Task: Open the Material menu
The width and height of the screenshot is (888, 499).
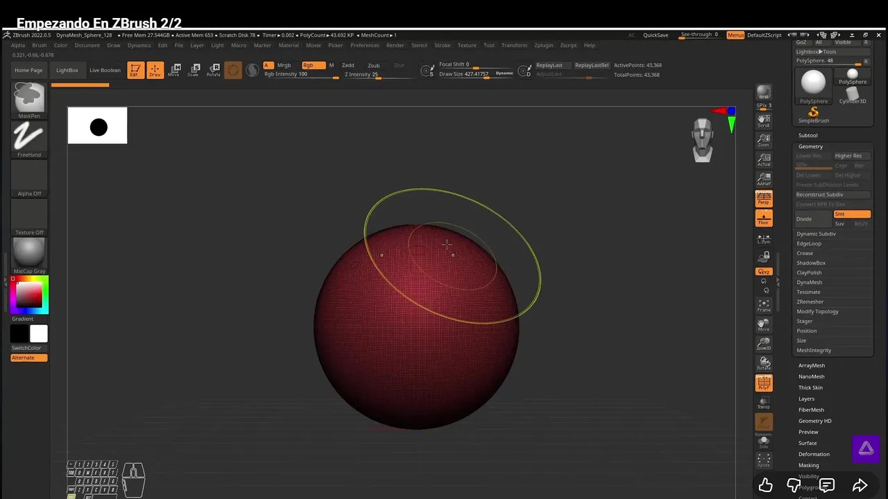Action: pyautogui.click(x=288, y=45)
